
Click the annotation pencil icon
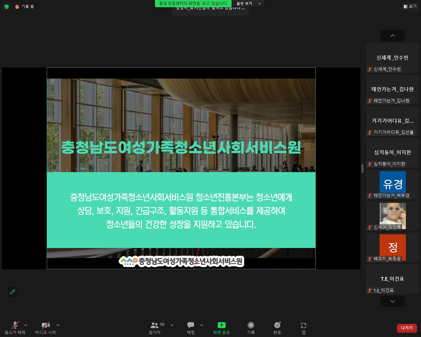(x=12, y=292)
